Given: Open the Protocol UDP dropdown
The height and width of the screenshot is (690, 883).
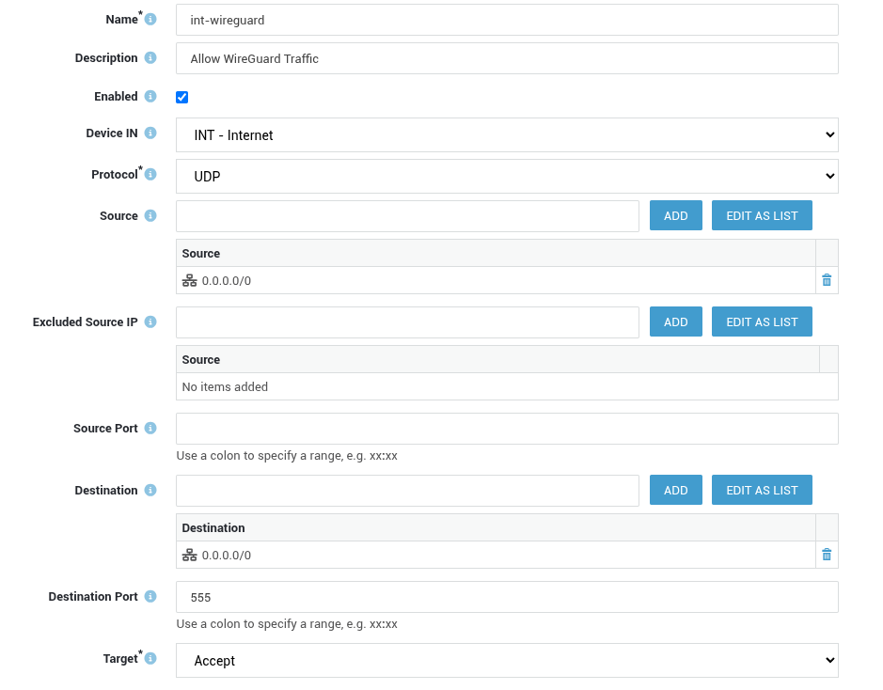Looking at the screenshot, I should click(507, 176).
